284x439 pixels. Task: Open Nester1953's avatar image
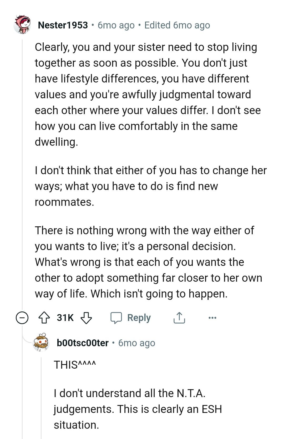(22, 25)
